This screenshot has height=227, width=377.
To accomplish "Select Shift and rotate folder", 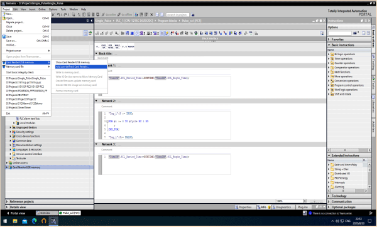I will coord(342,94).
